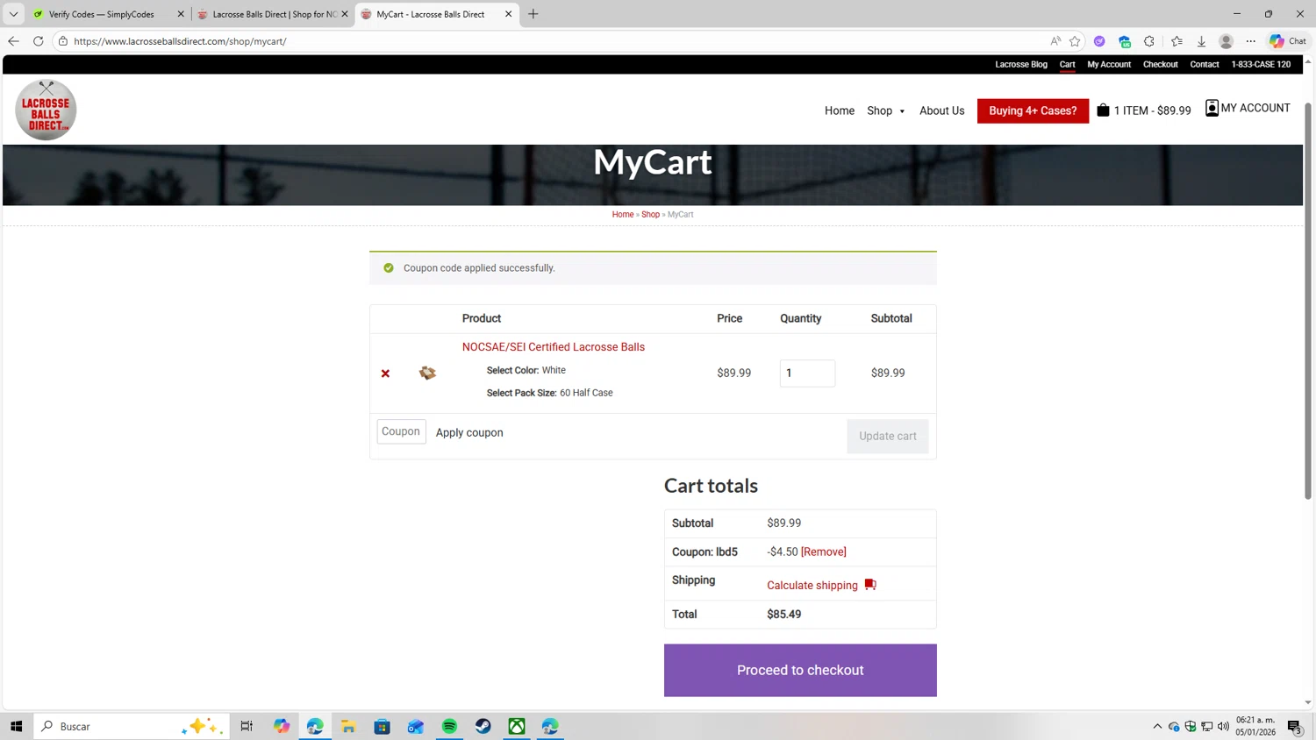Click the browser address bar URL
The image size is (1316, 740).
[x=180, y=41]
